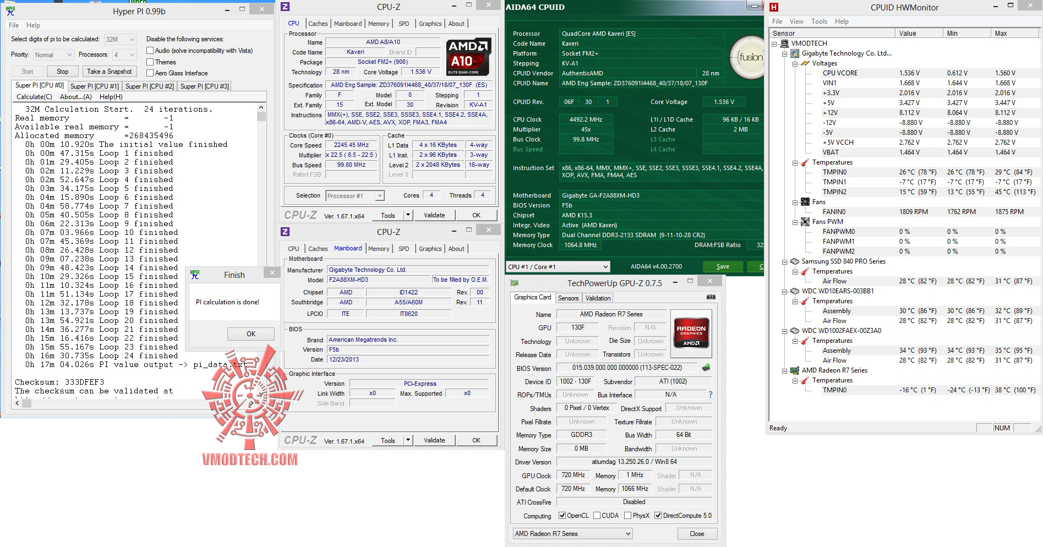Click the VMODTECH computer icon in HWMonitor
Screen dimensions: 1043x547
pyautogui.click(x=784, y=43)
